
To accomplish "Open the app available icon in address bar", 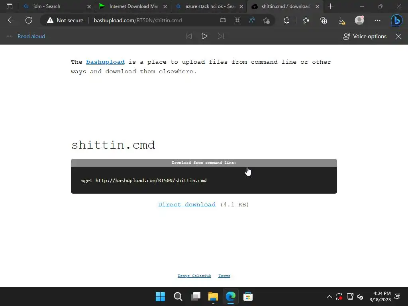I will coord(223,20).
